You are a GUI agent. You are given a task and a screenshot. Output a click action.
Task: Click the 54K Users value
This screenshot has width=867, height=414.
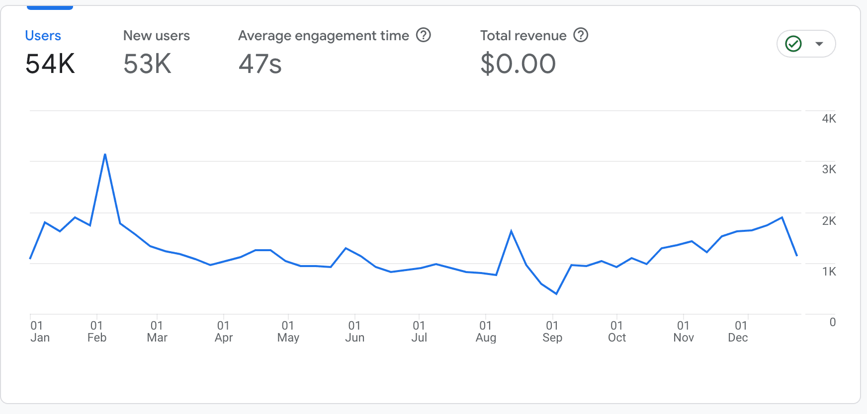[50, 64]
